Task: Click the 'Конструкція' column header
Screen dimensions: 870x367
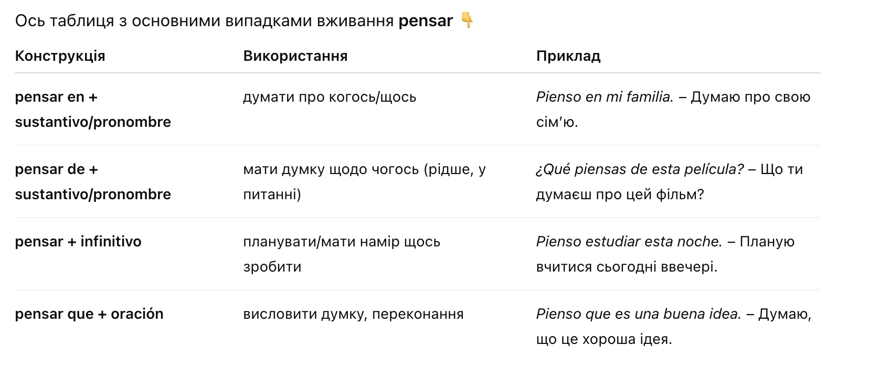Action: click(60, 56)
